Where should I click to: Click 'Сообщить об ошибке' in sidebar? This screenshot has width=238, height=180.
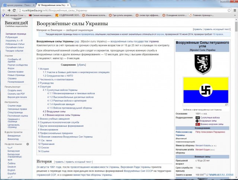[x=14, y=60]
